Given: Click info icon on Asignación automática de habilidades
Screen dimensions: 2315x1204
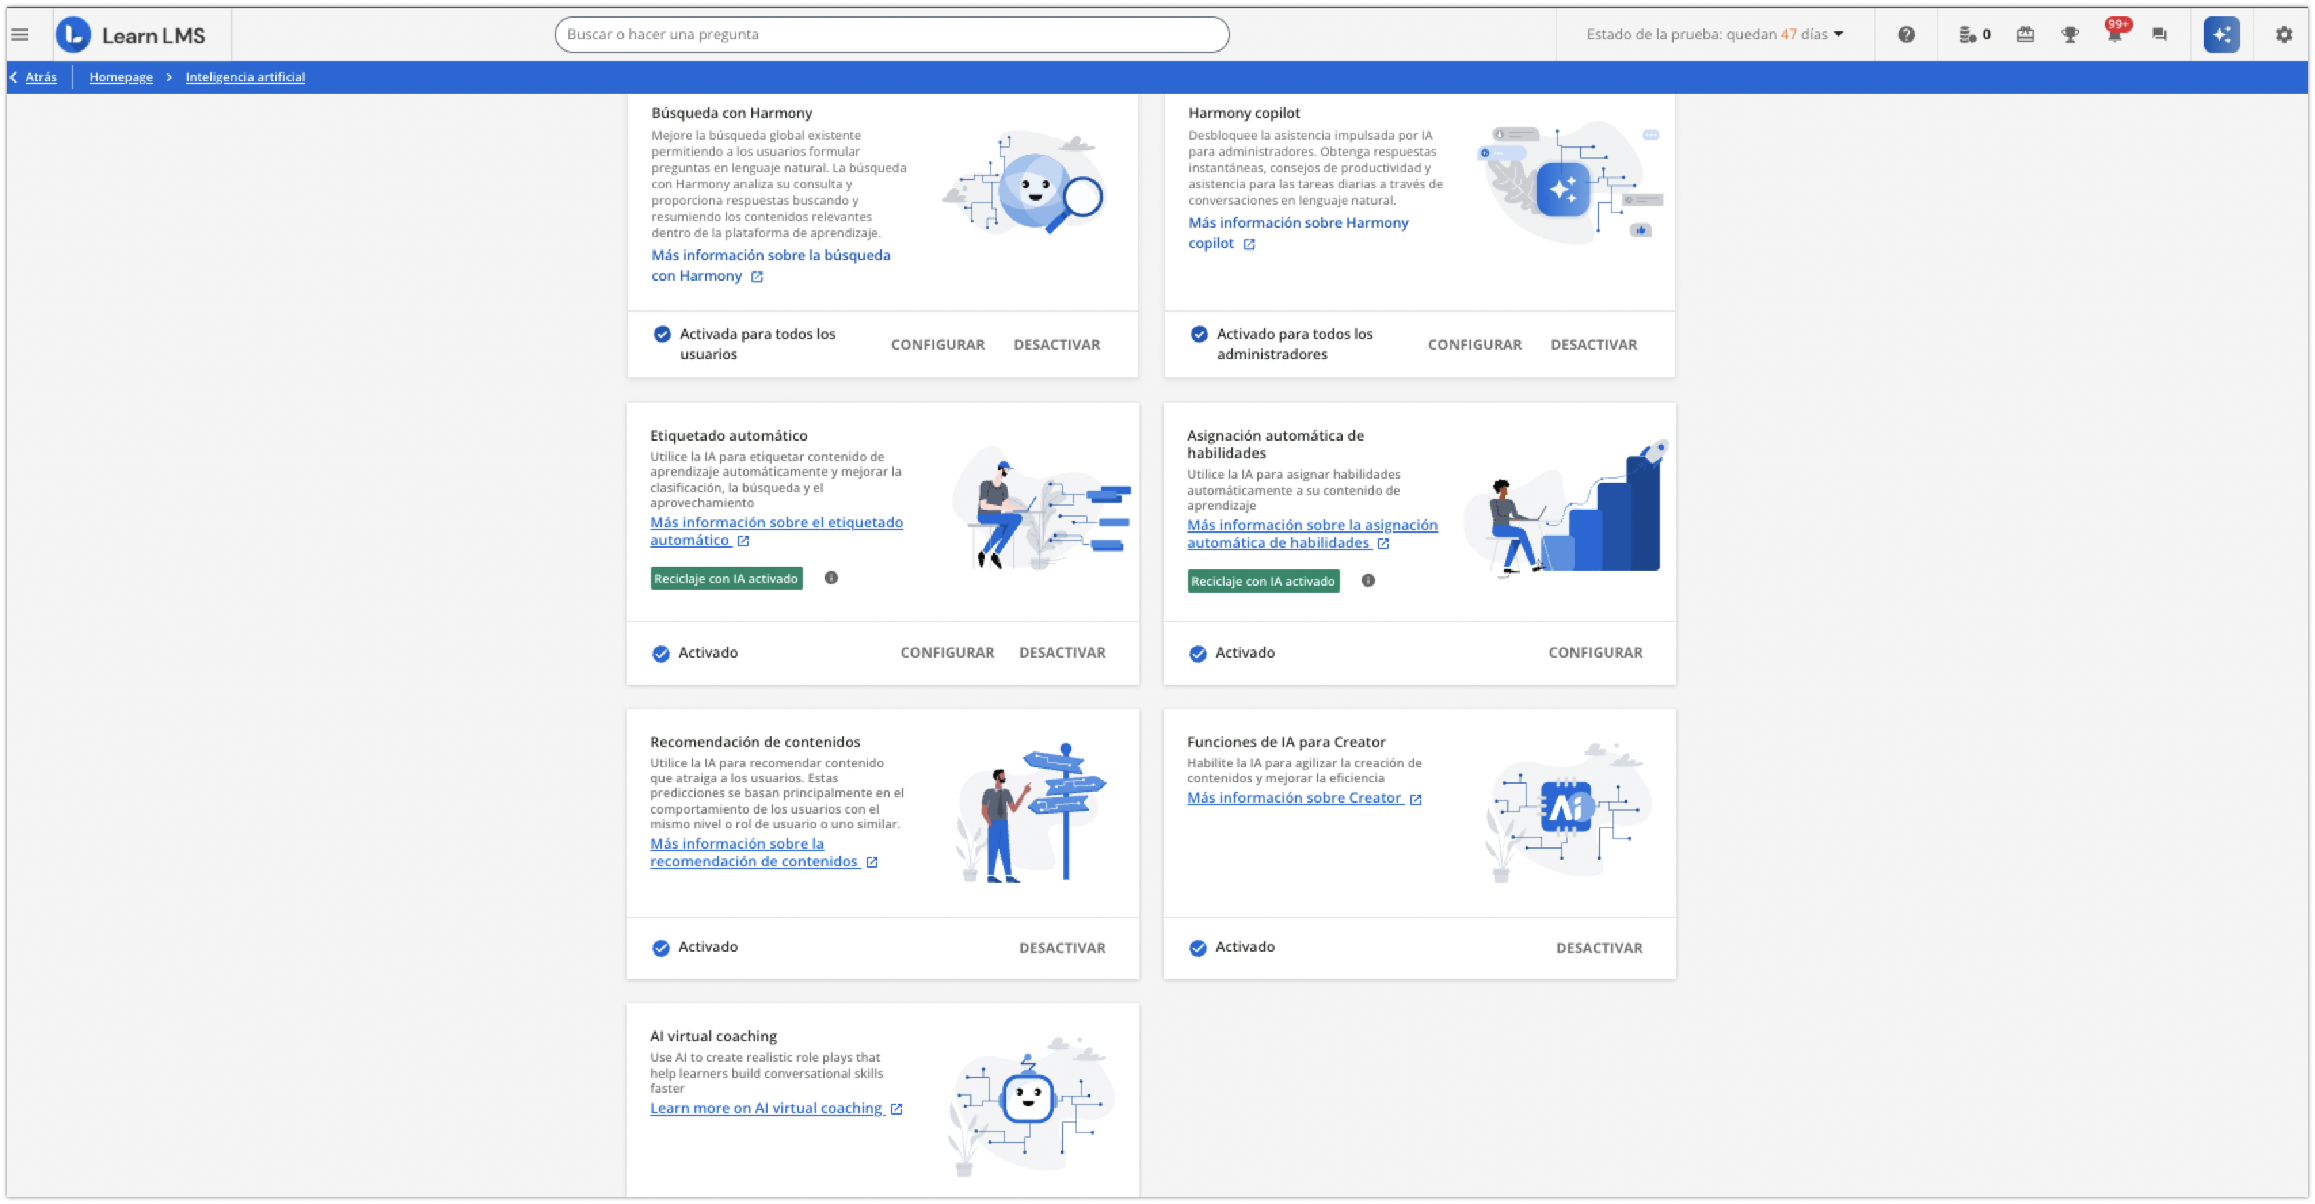Looking at the screenshot, I should point(1368,580).
